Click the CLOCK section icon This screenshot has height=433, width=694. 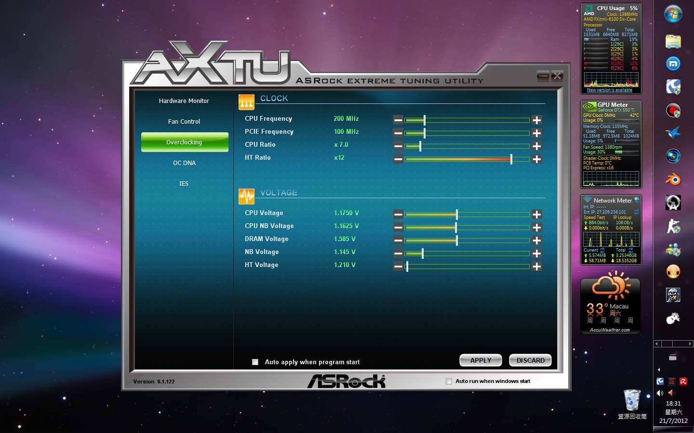point(246,102)
